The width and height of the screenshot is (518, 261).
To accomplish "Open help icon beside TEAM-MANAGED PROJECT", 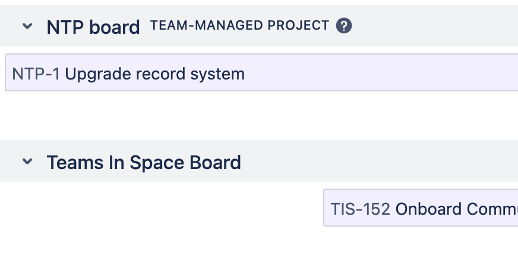I will 344,26.
